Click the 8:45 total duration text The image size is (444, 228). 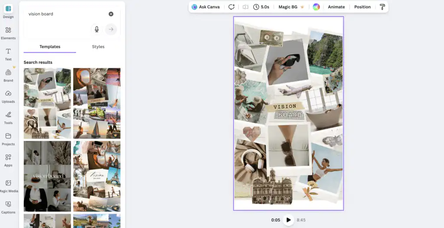coord(301,220)
